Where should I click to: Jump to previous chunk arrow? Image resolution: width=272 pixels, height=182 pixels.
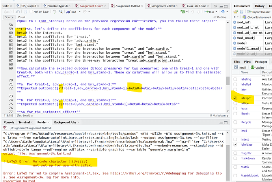[x=192, y=12]
